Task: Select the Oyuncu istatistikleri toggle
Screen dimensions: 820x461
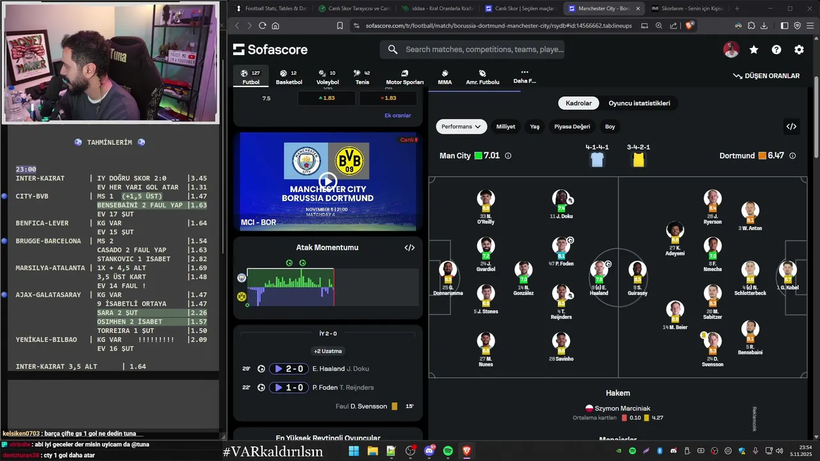Action: [x=639, y=103]
